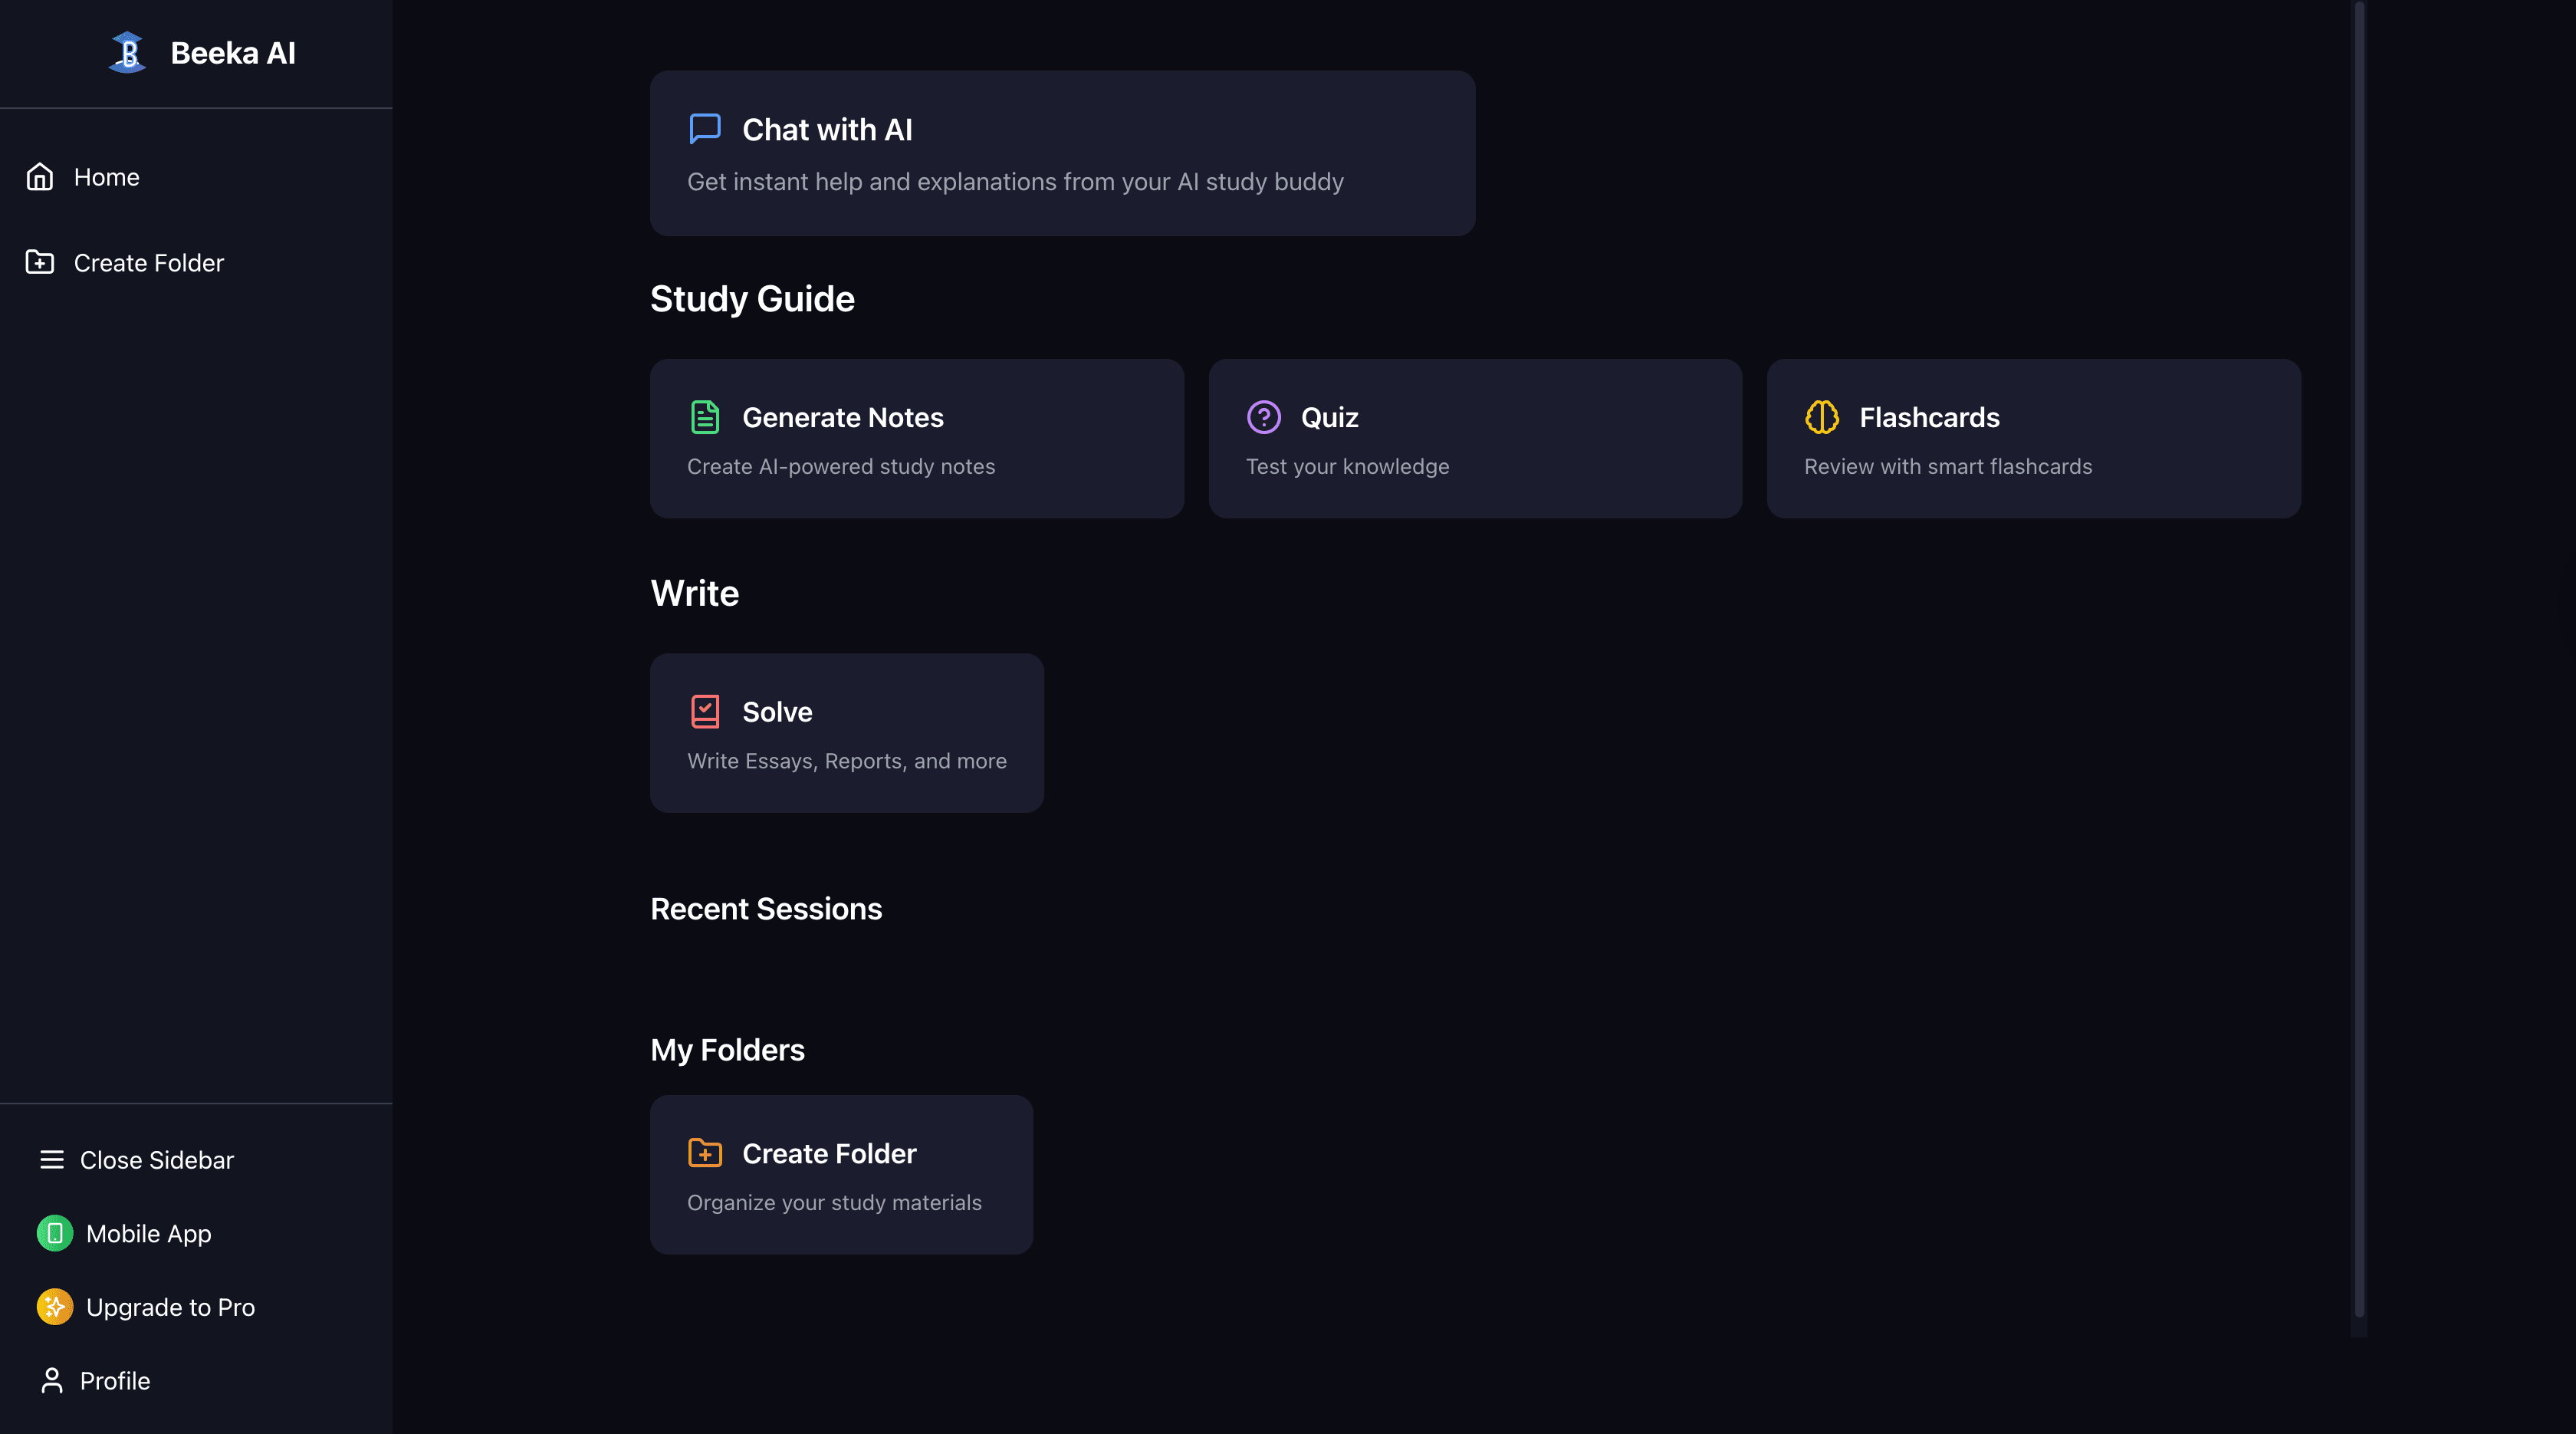2576x1434 pixels.
Task: Click the Home house icon
Action: pyautogui.click(x=40, y=177)
